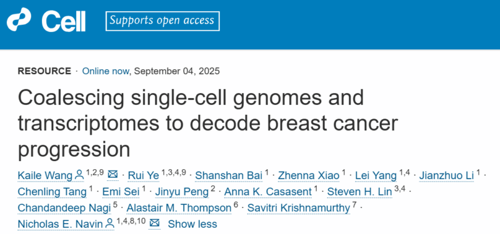Select author Anna K. Casasent
The width and height of the screenshot is (500, 234).
pos(268,192)
